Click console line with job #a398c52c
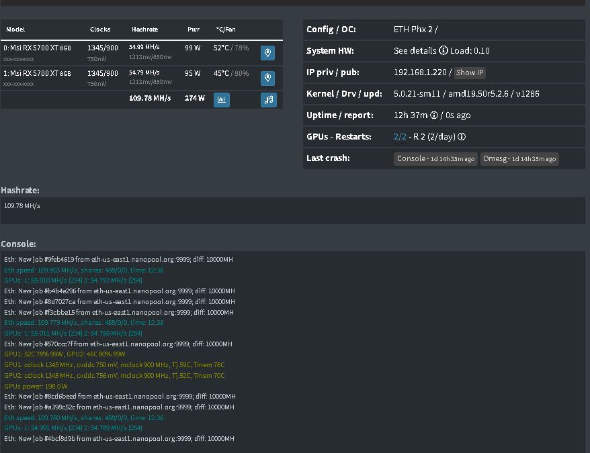This screenshot has width=590, height=453. pos(119,407)
